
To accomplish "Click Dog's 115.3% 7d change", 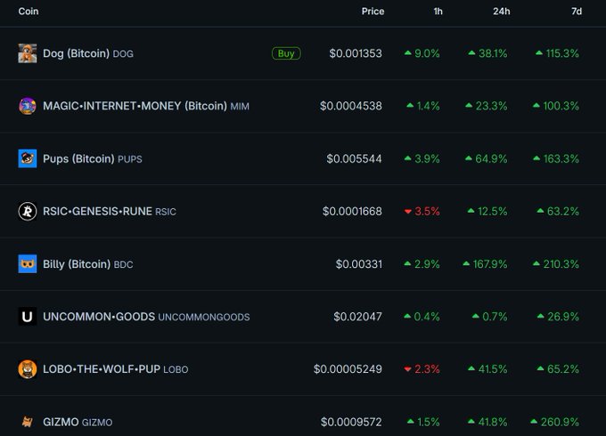I will [x=557, y=53].
